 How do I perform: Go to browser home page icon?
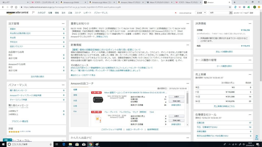pyautogui.click(x=16, y=7)
